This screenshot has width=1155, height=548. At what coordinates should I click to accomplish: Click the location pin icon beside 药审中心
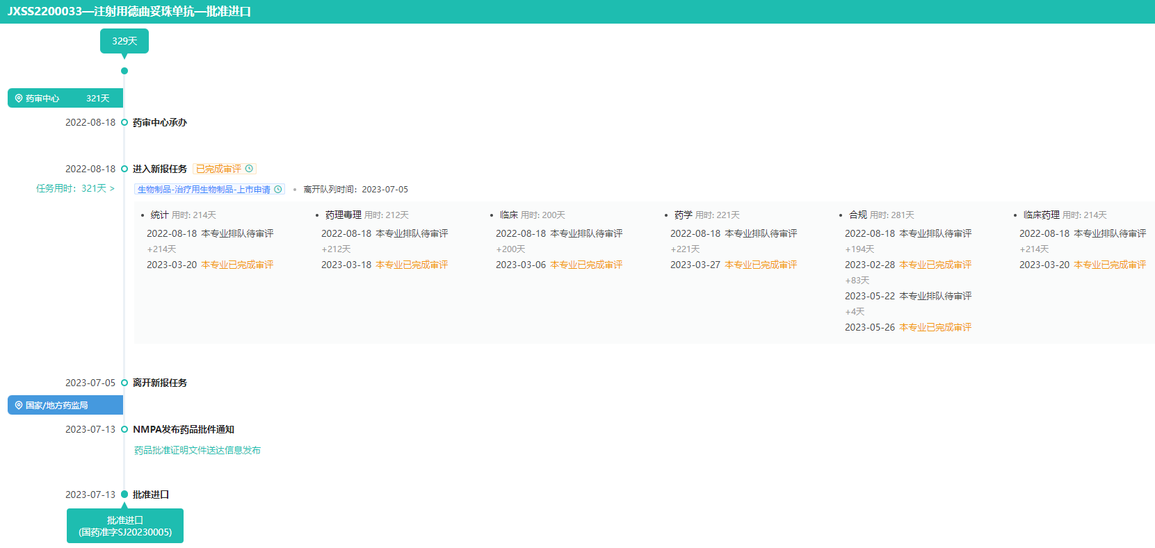19,99
